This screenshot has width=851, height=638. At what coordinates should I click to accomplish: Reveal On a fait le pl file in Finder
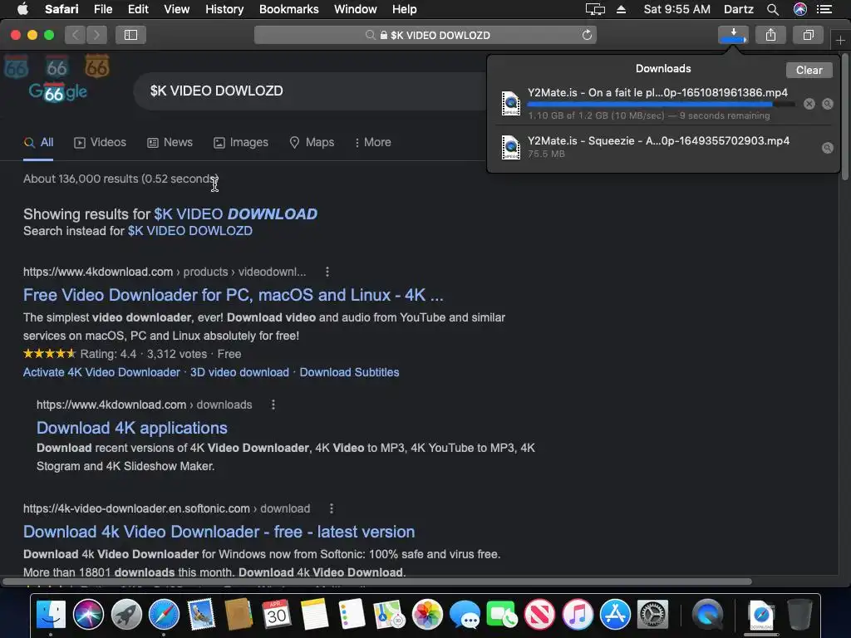(x=828, y=104)
